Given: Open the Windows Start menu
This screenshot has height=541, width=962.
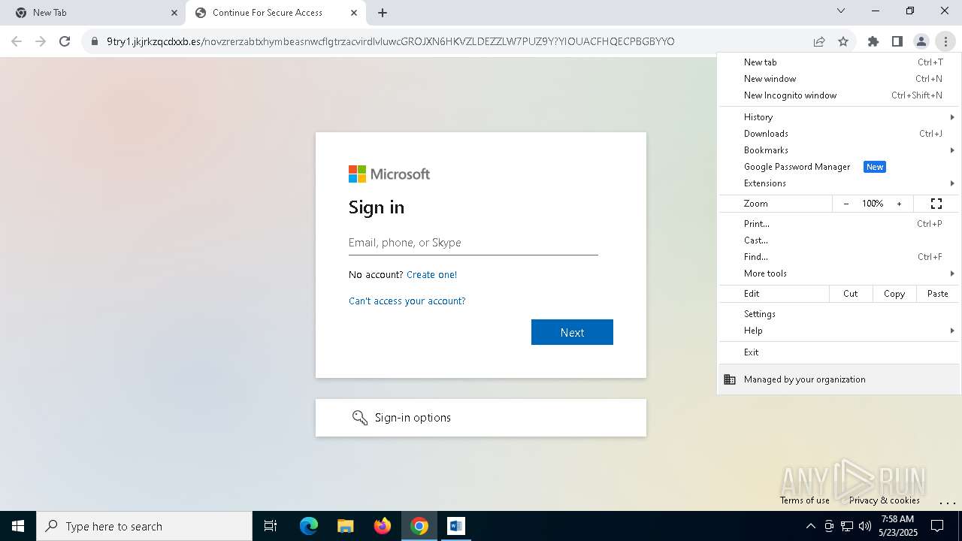Looking at the screenshot, I should [18, 526].
